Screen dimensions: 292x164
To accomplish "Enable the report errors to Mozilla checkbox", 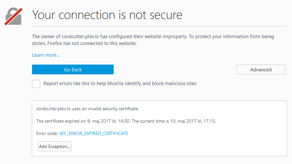I will 36,84.
